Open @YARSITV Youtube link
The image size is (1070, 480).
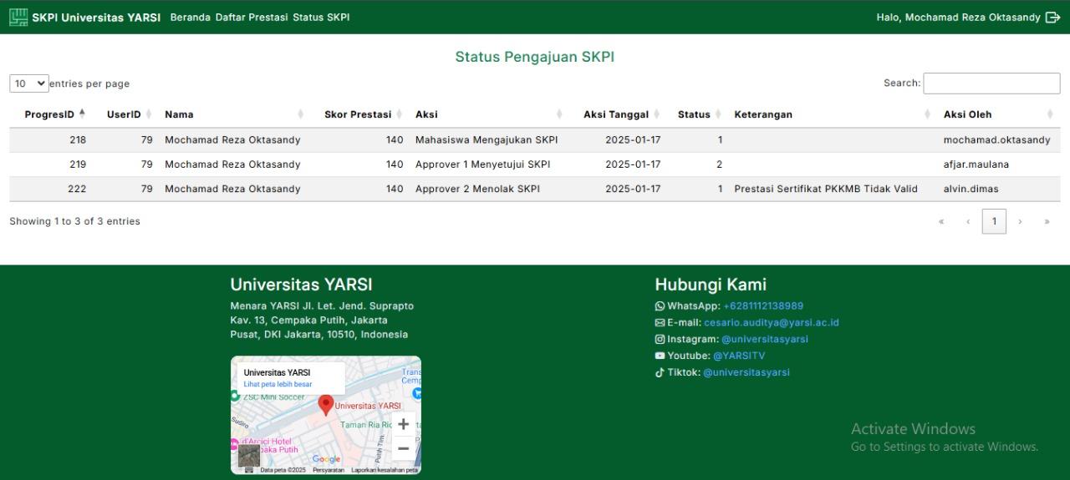tap(739, 356)
